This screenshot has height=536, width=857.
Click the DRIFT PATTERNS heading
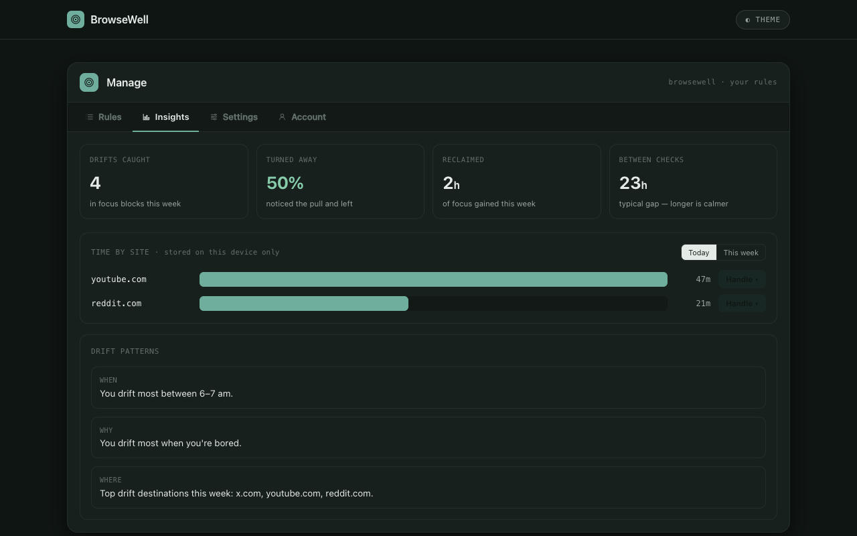125,351
